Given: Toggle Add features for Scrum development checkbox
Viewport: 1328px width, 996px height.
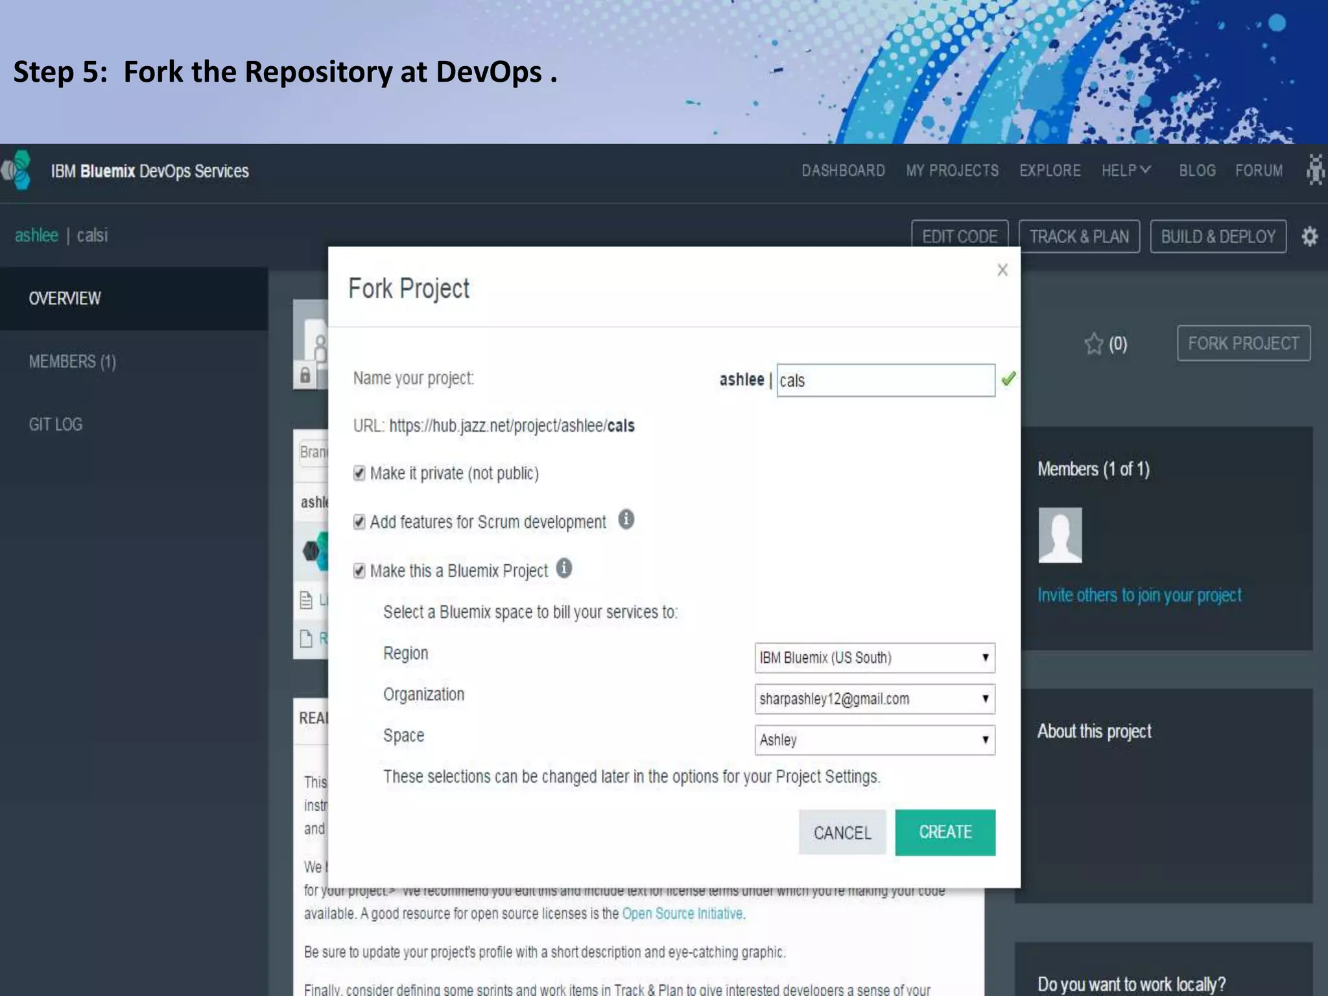Looking at the screenshot, I should pyautogui.click(x=359, y=522).
